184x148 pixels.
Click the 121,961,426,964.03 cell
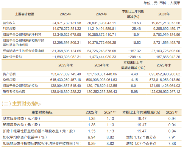[x=165, y=86]
